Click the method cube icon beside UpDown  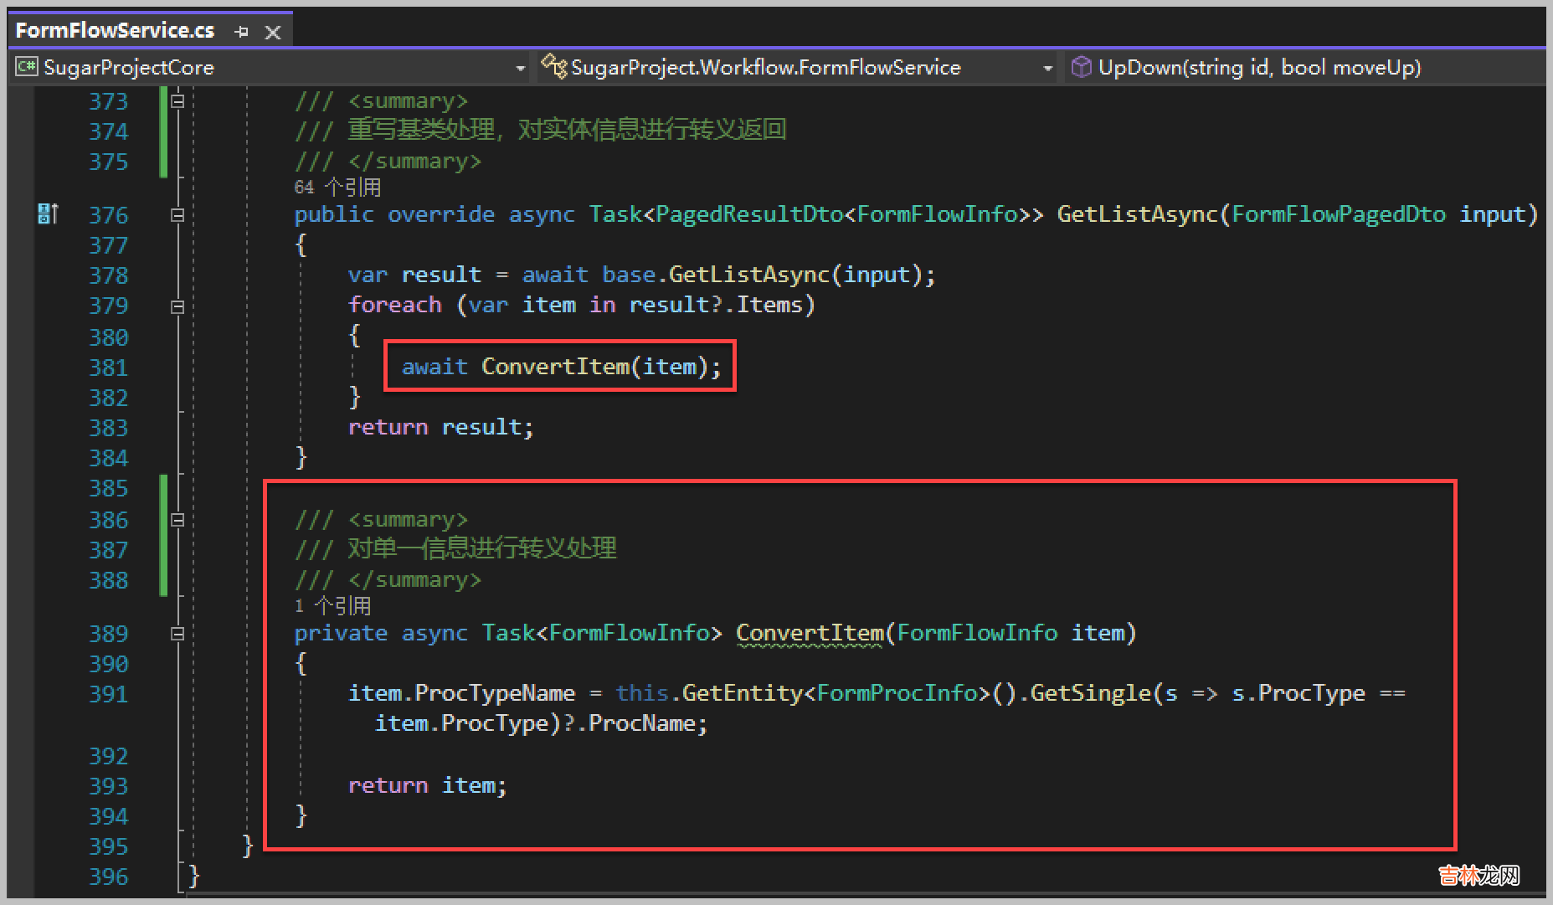(x=1081, y=67)
